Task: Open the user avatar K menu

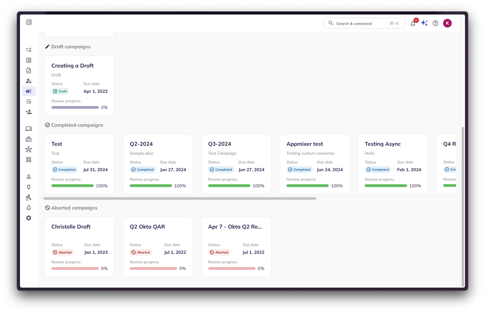Action: point(447,23)
